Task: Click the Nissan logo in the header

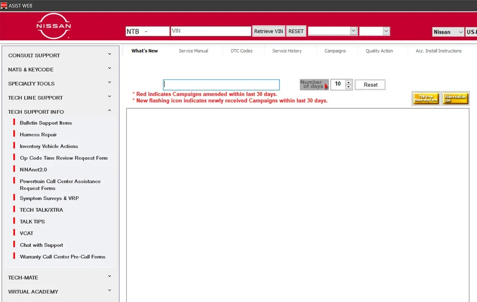Action: tap(53, 26)
